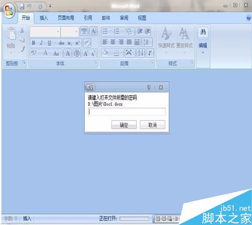252x225 pixels.
Task: Toggle Superscript formatting
Action: click(77, 43)
